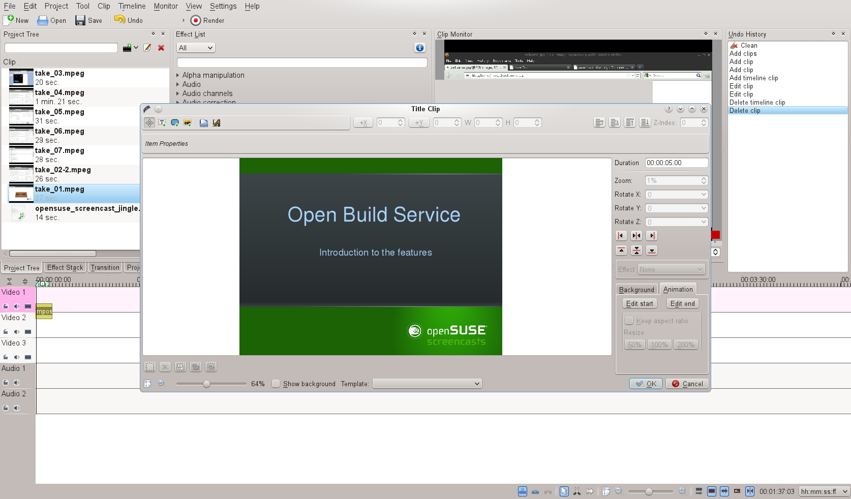
Task: Delete selected clip with red X icon
Action: tap(161, 48)
